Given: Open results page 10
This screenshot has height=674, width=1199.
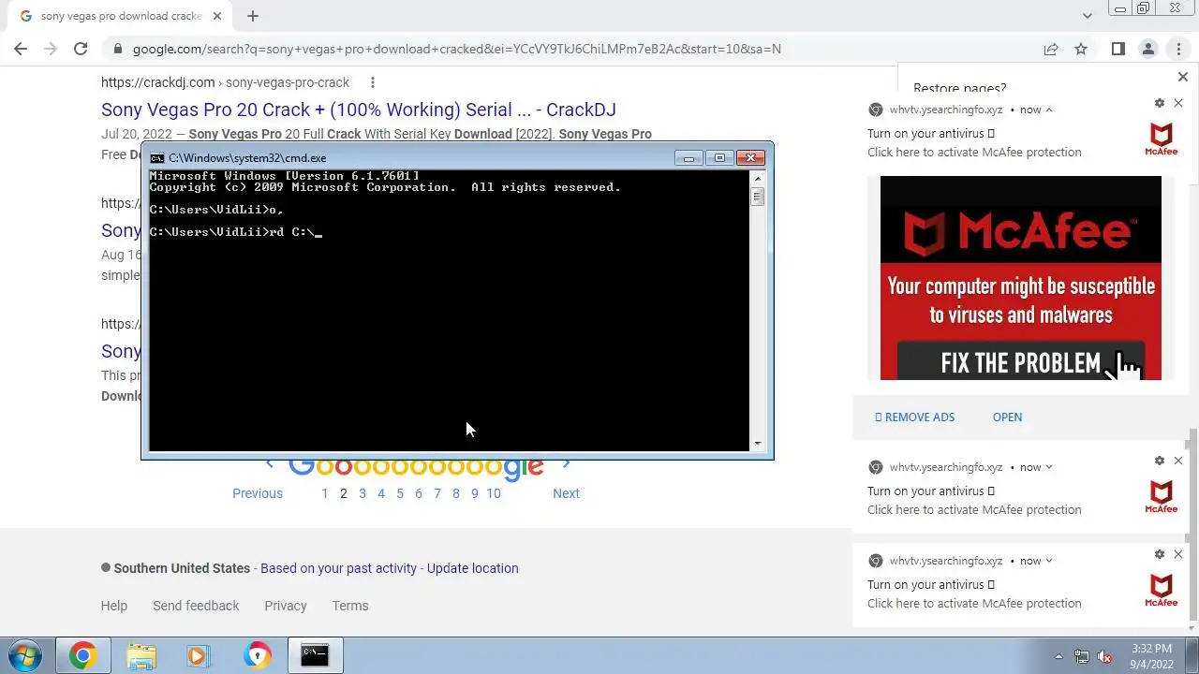Looking at the screenshot, I should point(494,493).
